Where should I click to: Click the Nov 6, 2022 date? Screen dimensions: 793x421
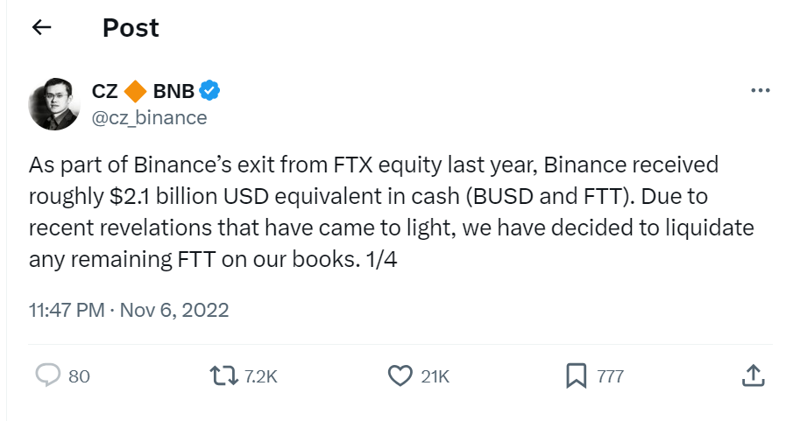point(173,310)
